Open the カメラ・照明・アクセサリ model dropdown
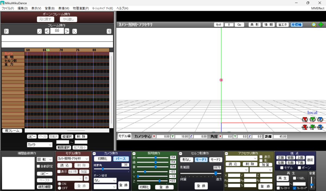The height and width of the screenshot is (191, 326). coord(73,158)
